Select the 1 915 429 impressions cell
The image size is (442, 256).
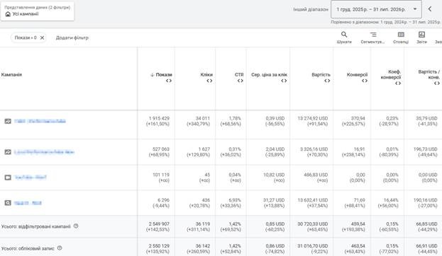159,118
